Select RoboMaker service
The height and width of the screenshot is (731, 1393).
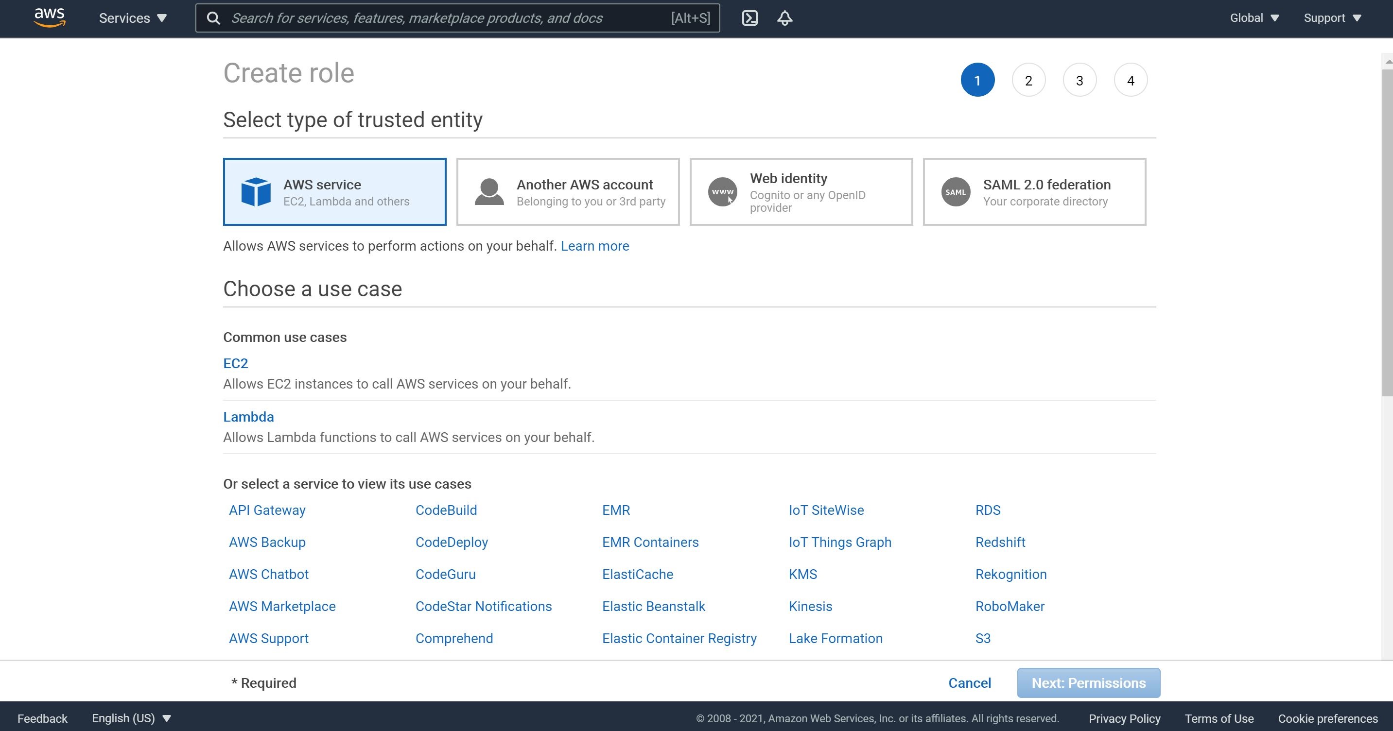(1010, 606)
